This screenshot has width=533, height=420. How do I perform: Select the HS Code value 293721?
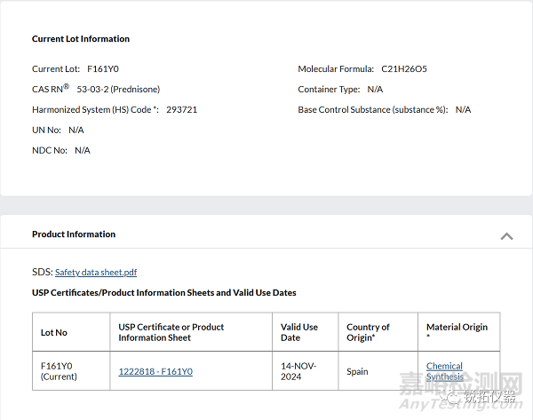(x=181, y=110)
